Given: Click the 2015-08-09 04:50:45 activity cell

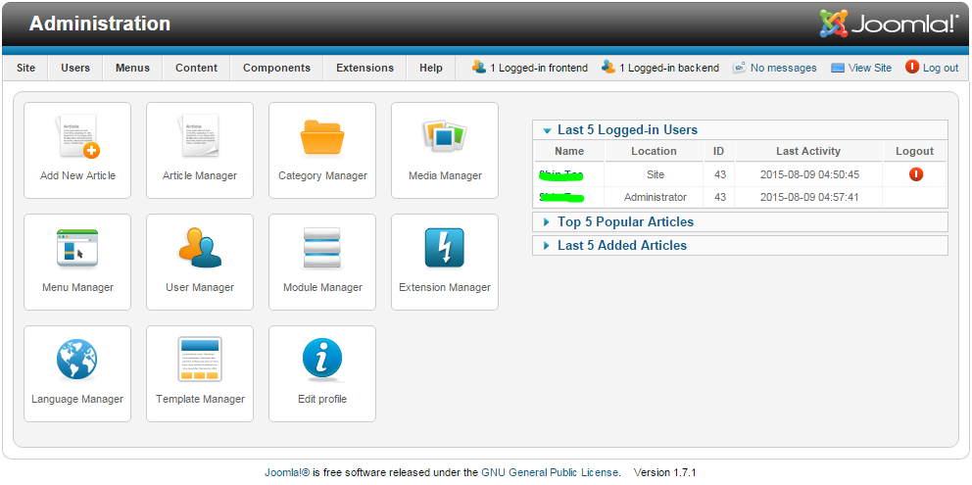Looking at the screenshot, I should coord(809,175).
